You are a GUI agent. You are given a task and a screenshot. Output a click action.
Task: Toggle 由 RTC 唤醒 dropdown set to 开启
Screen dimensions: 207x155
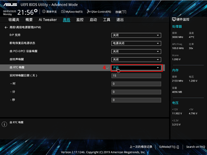pos(137,68)
